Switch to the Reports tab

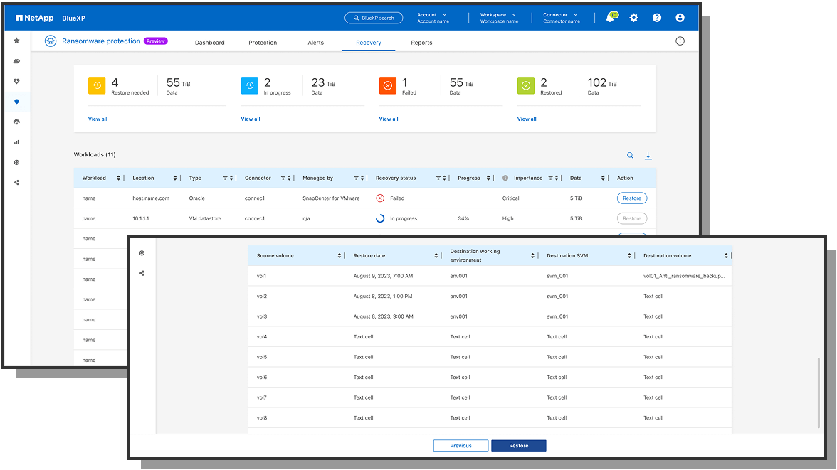421,43
